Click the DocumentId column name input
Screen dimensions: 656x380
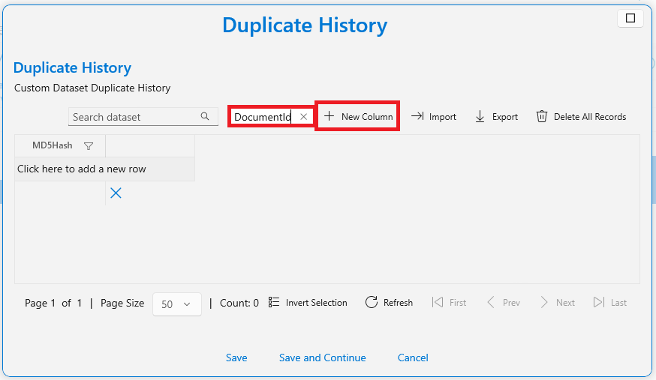[263, 117]
